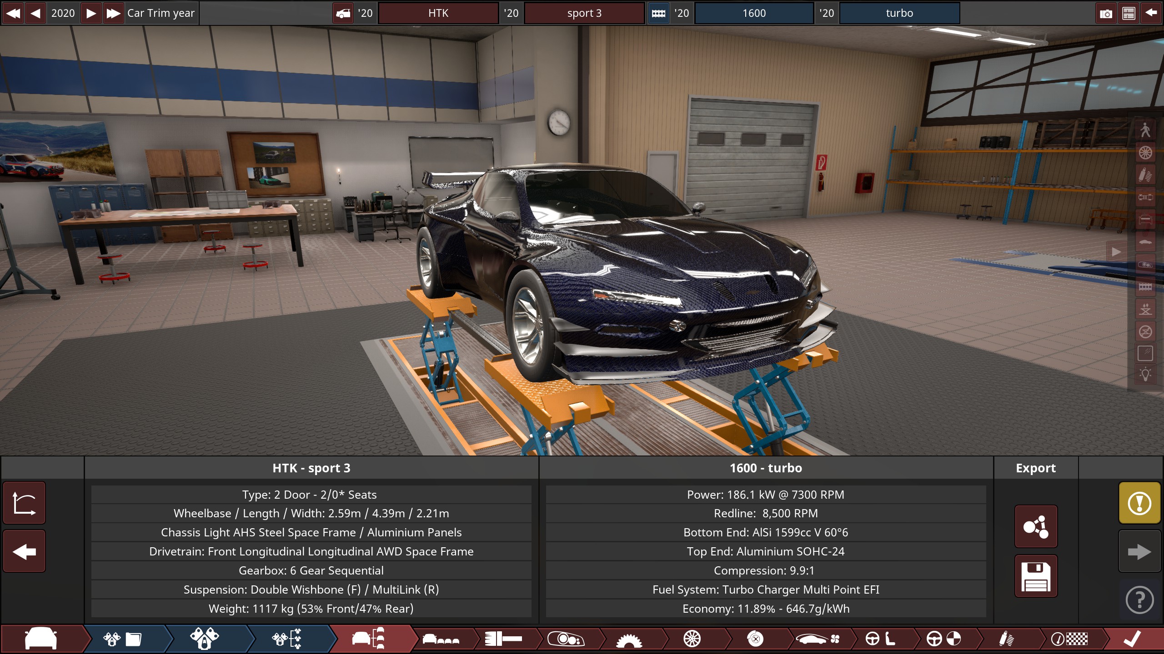Open the brake disc tab
1164x654 pixels.
pos(755,639)
